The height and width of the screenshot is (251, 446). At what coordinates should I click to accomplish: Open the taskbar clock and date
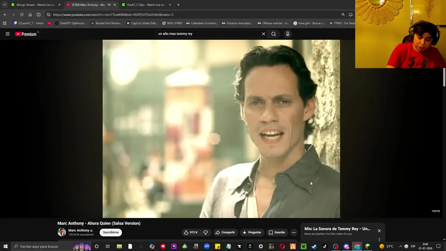tap(425, 246)
